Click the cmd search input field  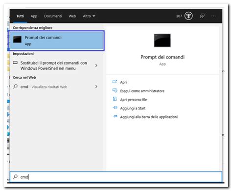click(116, 177)
